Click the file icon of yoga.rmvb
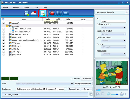Viewport: 130px width, 99px height. coord(10,55)
